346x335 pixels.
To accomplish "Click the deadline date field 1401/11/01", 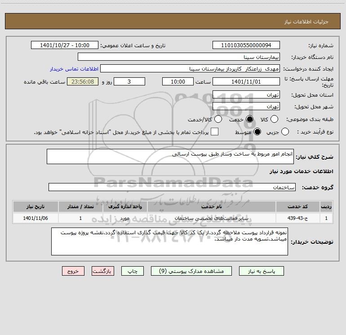I will click(246, 81).
